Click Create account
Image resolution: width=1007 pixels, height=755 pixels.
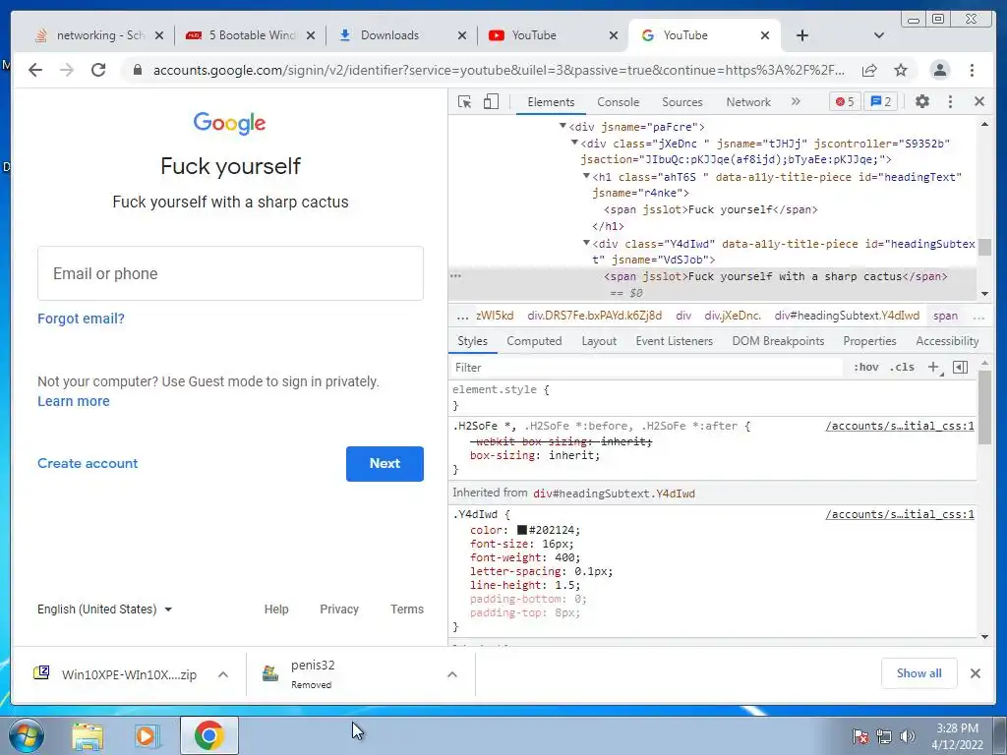(88, 464)
